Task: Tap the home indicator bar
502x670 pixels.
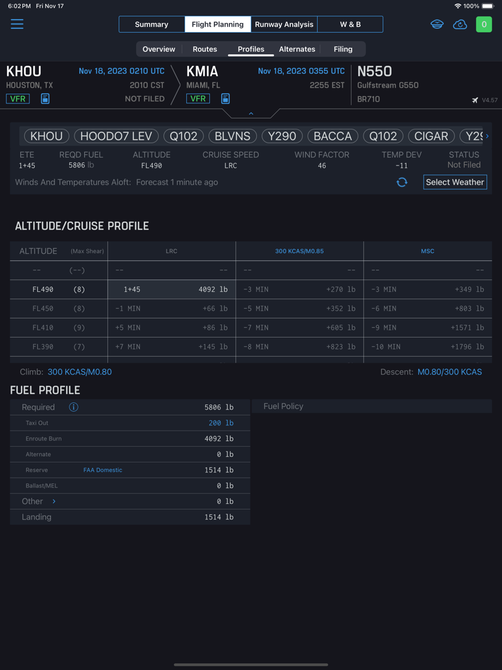Action: pyautogui.click(x=251, y=665)
